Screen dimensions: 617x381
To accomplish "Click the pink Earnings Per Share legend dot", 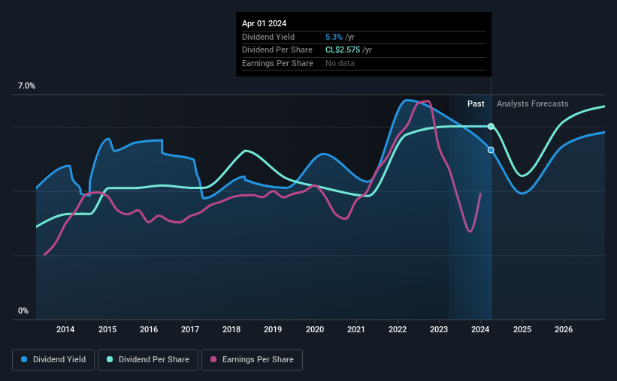I will point(213,359).
